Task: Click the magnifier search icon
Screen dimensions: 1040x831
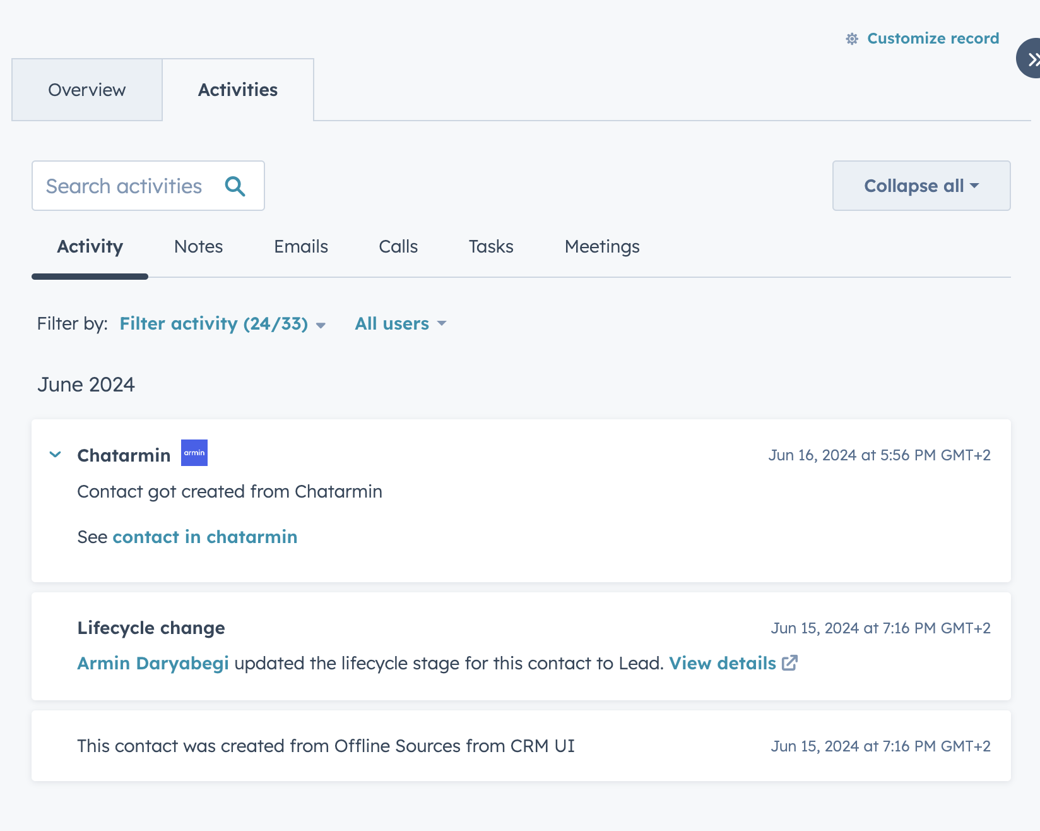Action: (235, 186)
